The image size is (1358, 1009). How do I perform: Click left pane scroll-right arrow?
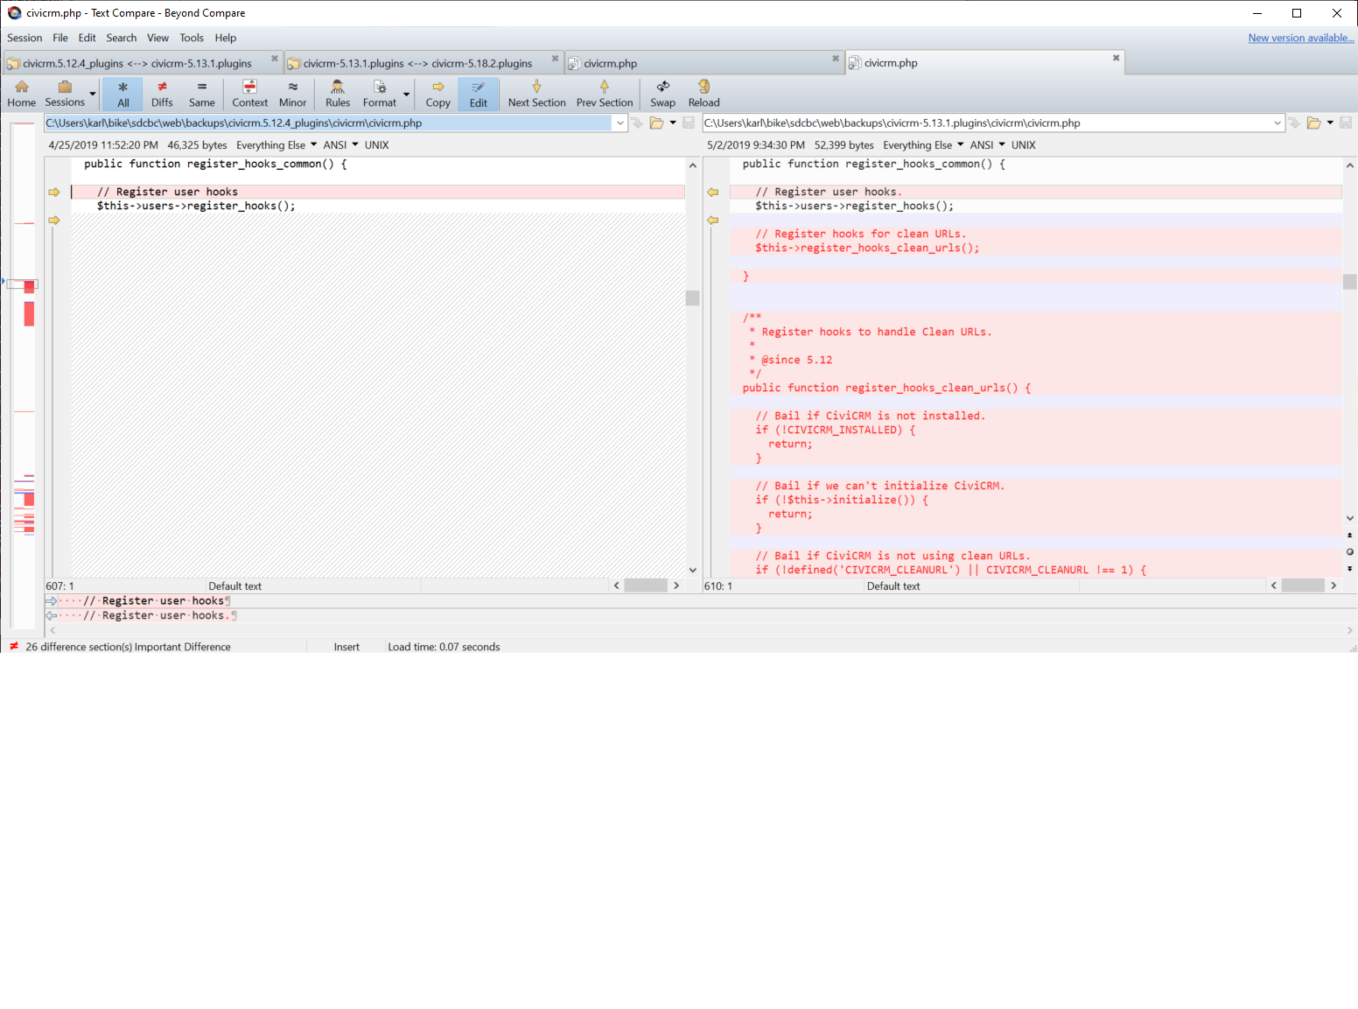click(x=676, y=585)
